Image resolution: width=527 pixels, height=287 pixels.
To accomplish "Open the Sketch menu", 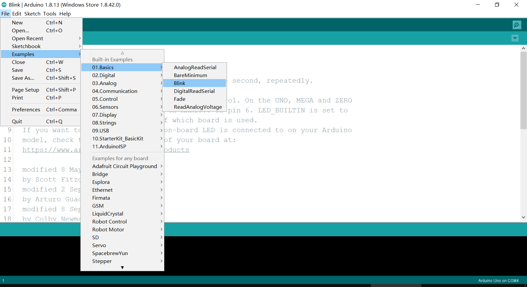I will point(32,14).
